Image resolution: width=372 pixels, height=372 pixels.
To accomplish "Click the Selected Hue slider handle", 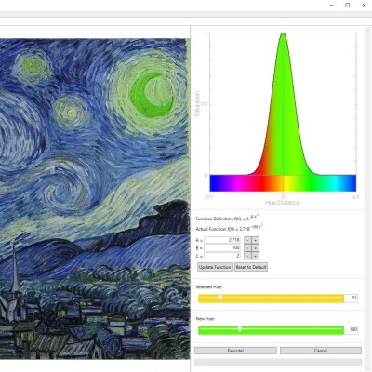I will coord(220,298).
